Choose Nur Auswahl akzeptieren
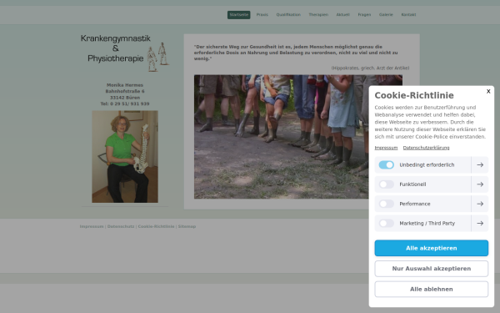500x313 pixels. click(431, 269)
